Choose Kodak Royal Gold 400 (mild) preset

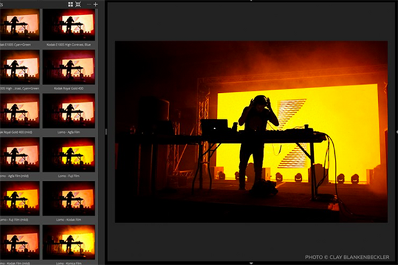pyautogui.click(x=20, y=111)
